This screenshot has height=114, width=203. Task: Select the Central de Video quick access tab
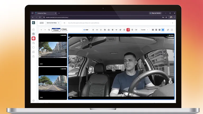click(53, 23)
